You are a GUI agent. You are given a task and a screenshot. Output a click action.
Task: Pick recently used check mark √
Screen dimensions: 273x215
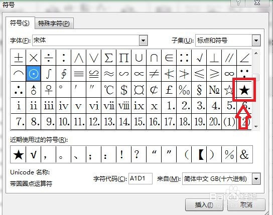point(34,154)
